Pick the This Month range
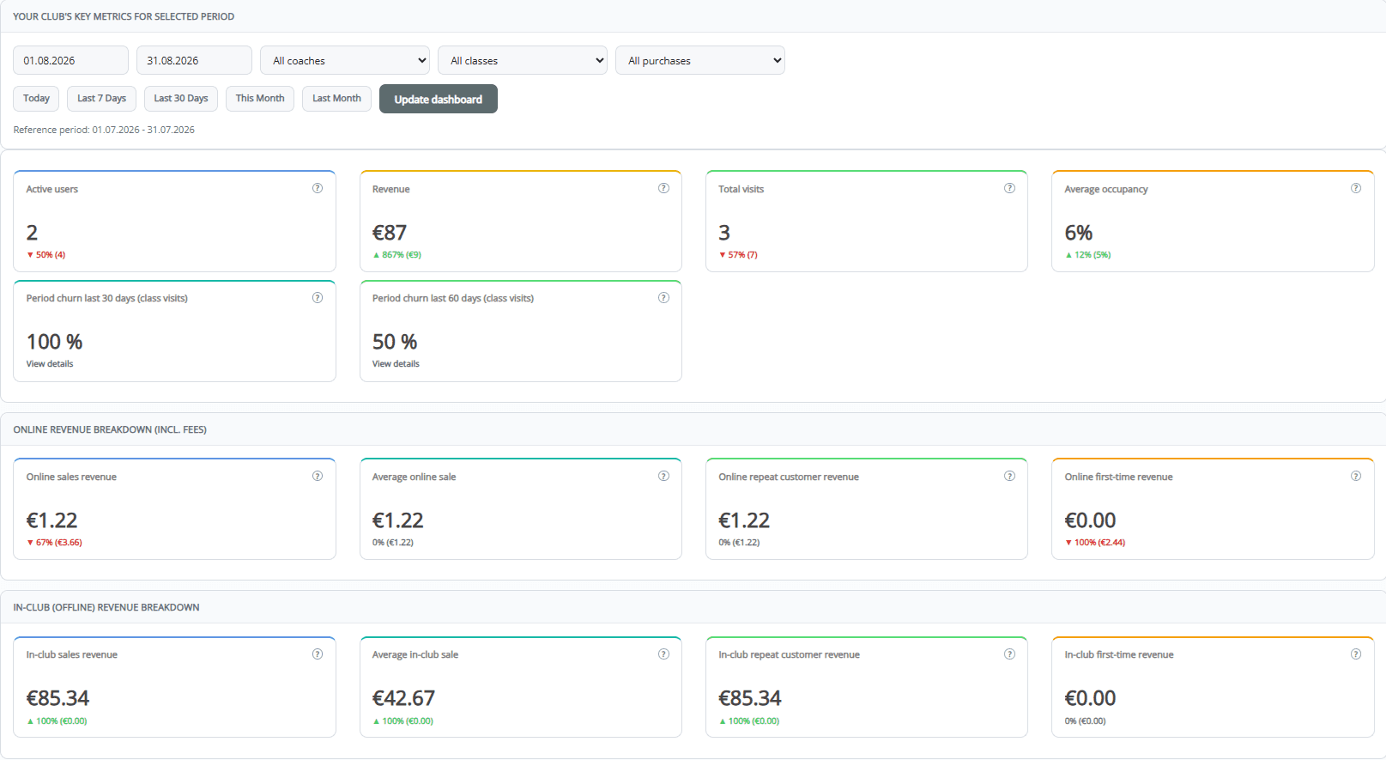 (260, 99)
